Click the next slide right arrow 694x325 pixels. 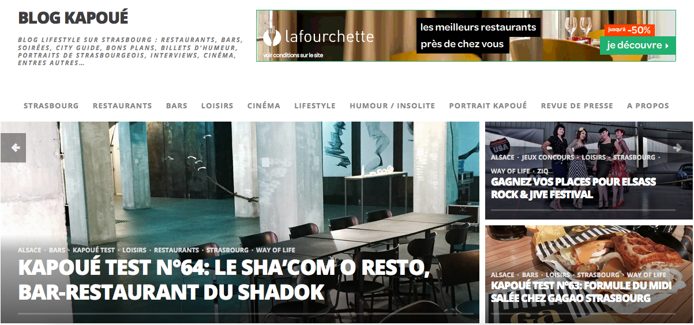coord(680,148)
